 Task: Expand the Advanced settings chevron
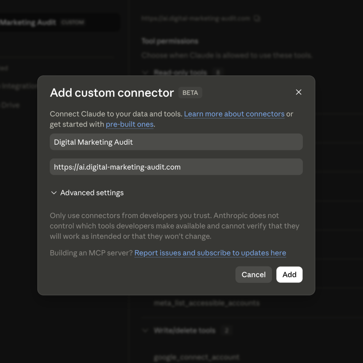pyautogui.click(x=54, y=193)
